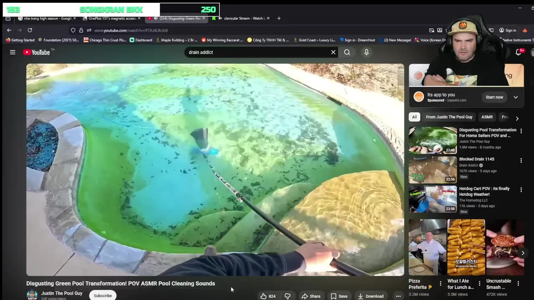
Task: Select the All filter chip
Action: point(414,117)
